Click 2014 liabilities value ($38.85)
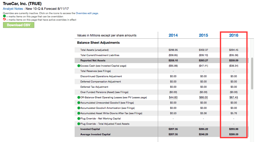This screenshot has width=266, height=142. click(x=173, y=55)
